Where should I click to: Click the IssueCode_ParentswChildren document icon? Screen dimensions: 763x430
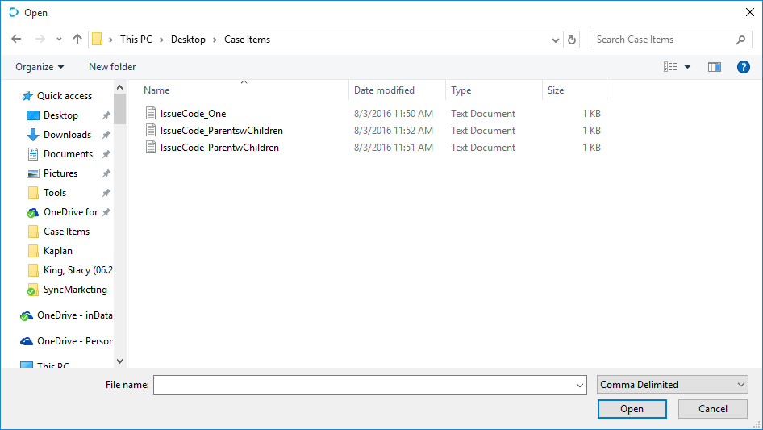point(151,130)
